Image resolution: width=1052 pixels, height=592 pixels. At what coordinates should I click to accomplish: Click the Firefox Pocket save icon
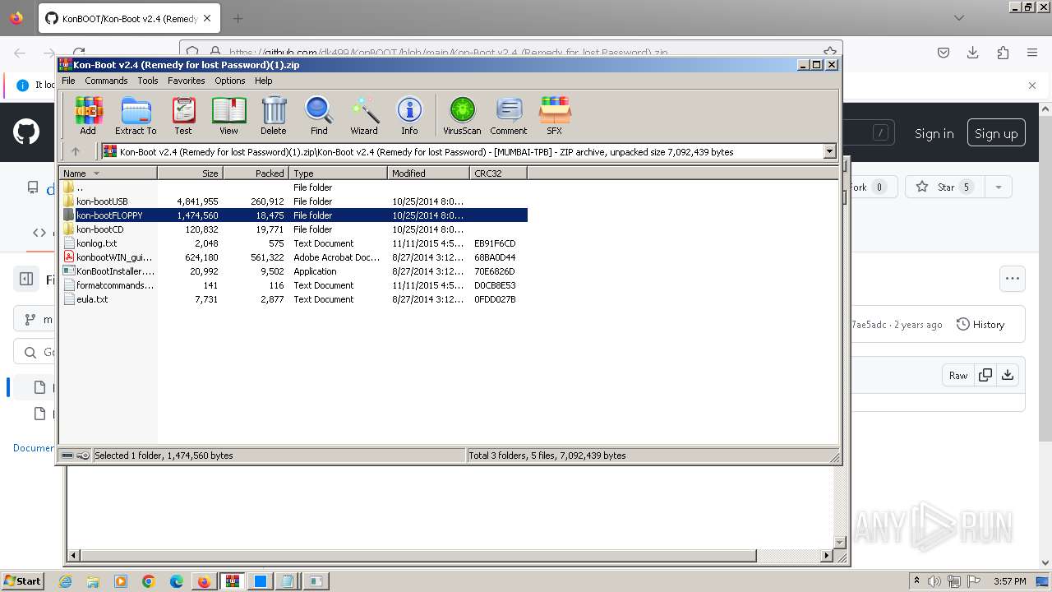point(944,53)
